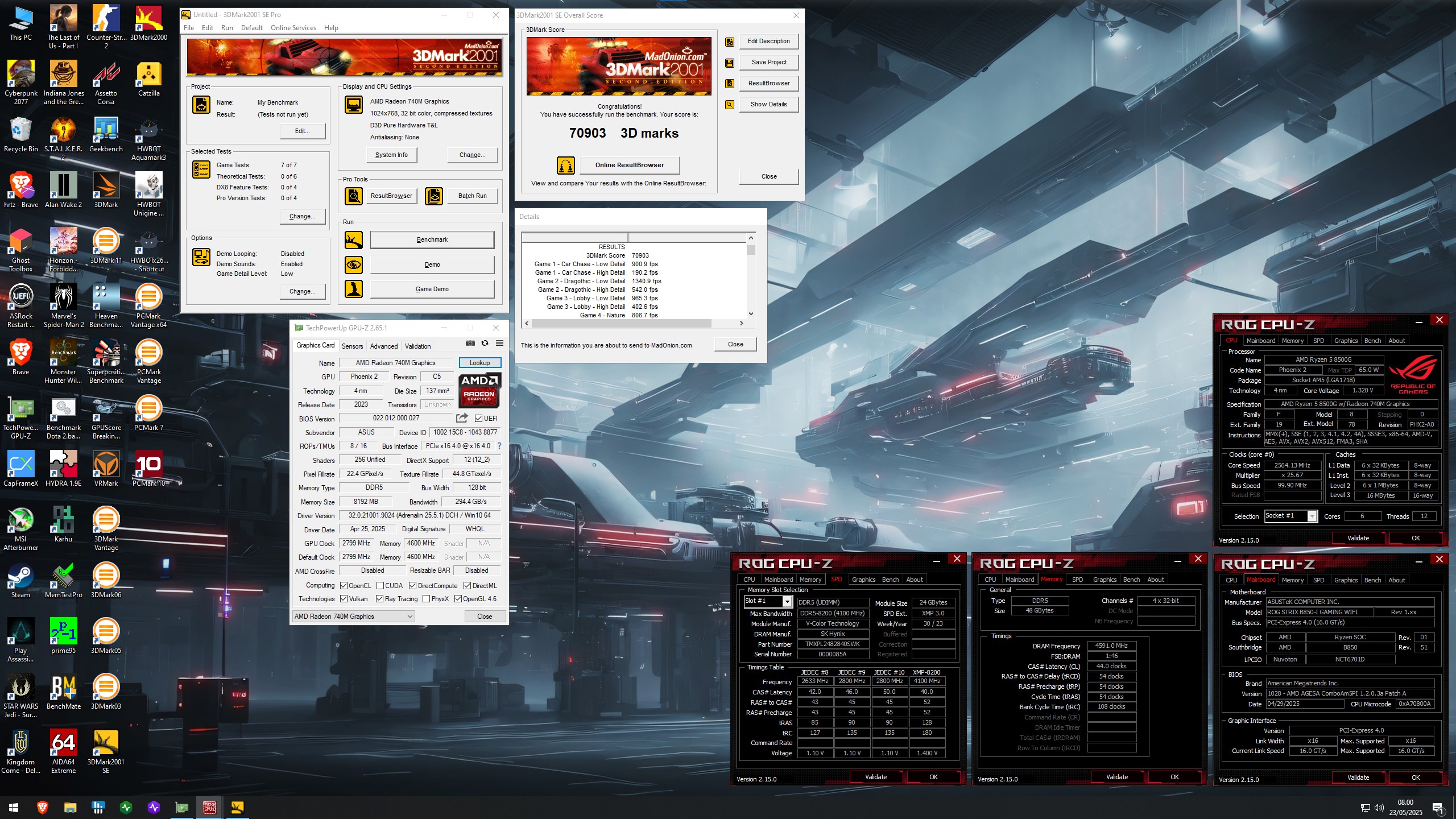Click the GPU-Z refresh icon
1456x819 pixels.
point(485,344)
